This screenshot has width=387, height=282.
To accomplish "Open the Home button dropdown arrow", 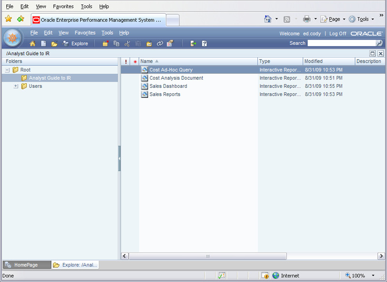I will 276,19.
